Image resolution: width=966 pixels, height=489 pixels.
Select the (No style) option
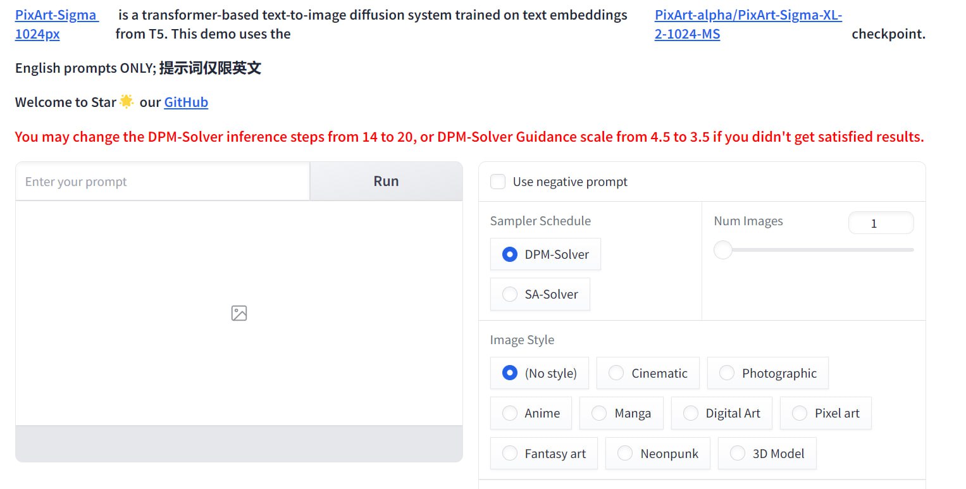509,373
